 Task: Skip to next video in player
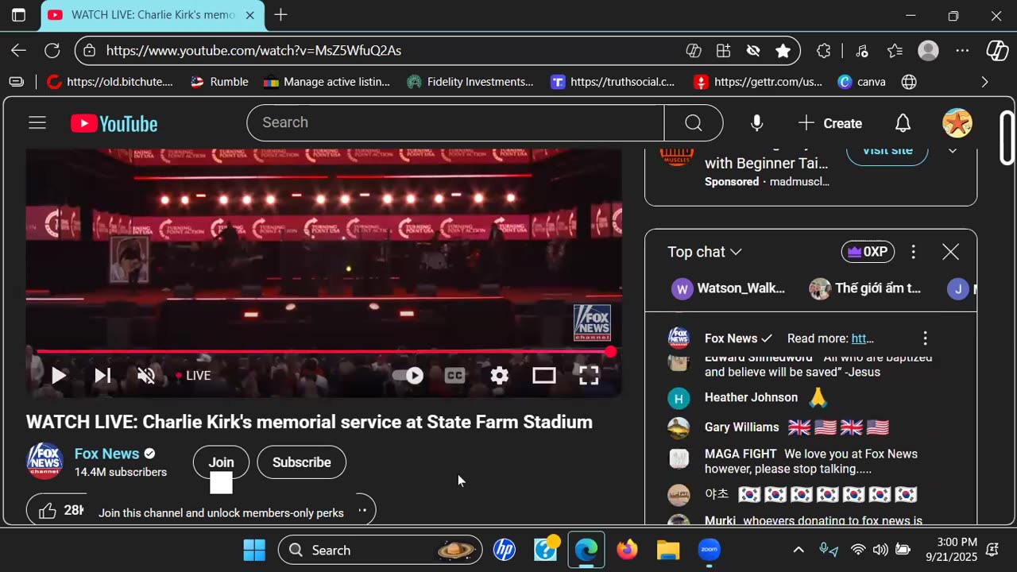click(x=102, y=376)
